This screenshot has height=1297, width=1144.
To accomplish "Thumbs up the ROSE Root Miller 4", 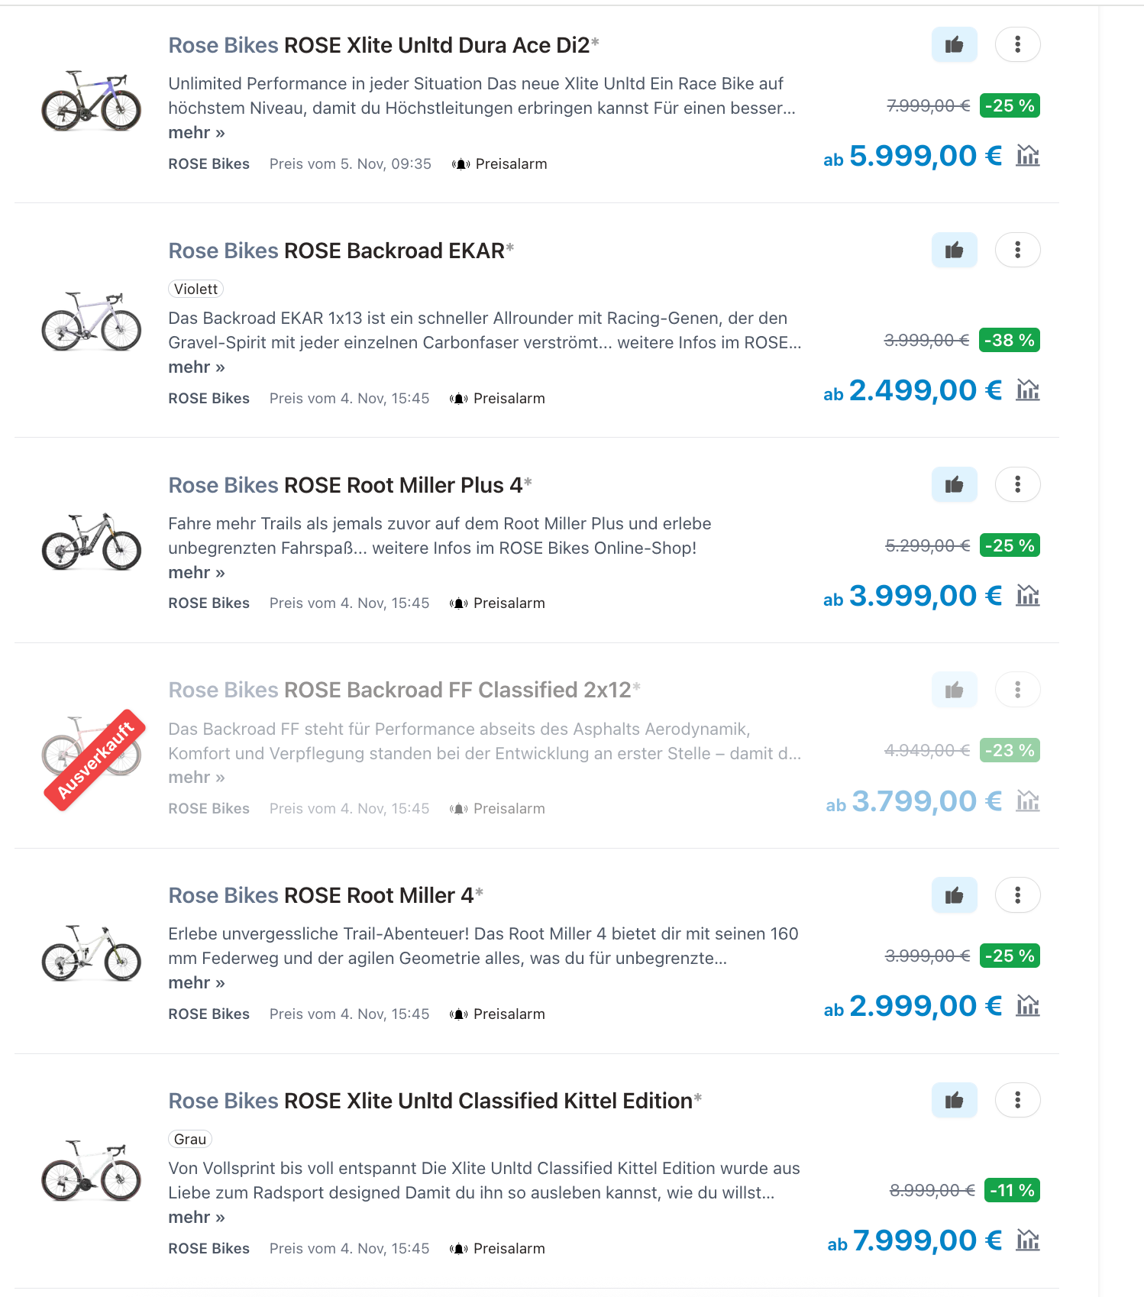I will pyautogui.click(x=954, y=895).
